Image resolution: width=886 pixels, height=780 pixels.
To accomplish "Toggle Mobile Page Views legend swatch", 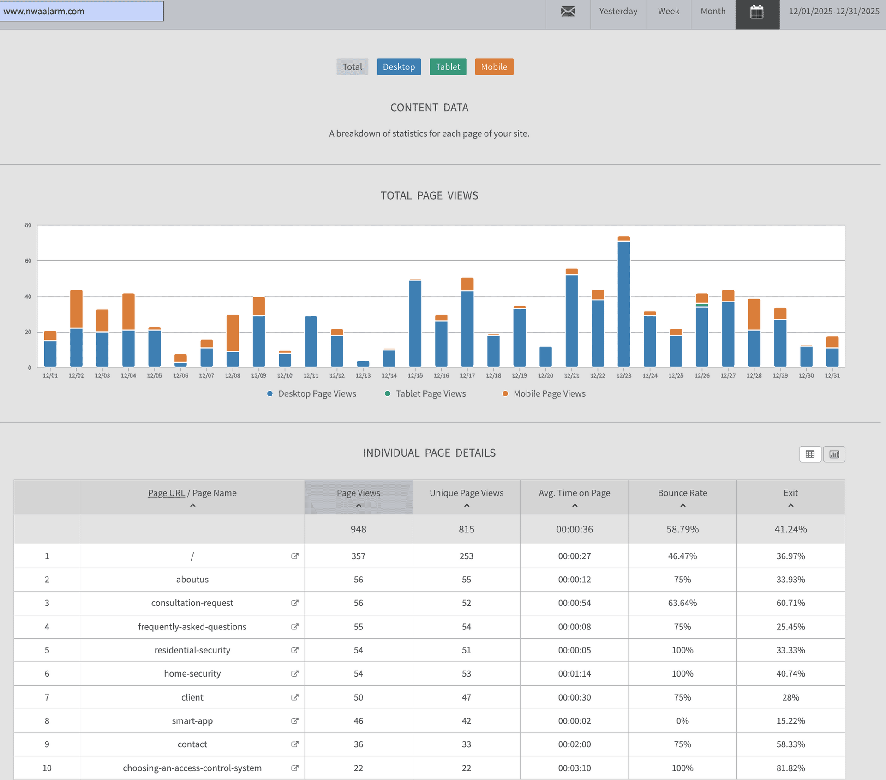I will click(x=505, y=393).
